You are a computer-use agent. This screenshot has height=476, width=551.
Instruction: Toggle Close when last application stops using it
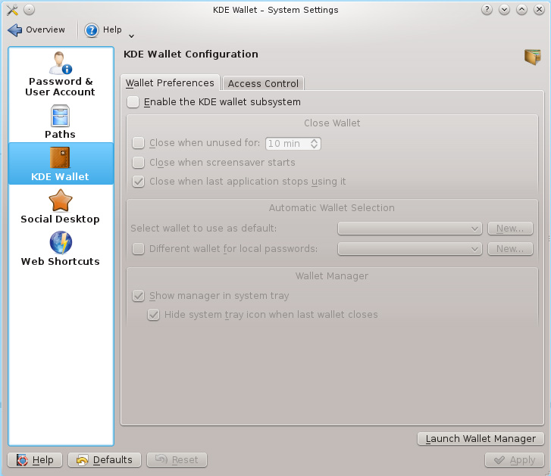pyautogui.click(x=138, y=182)
